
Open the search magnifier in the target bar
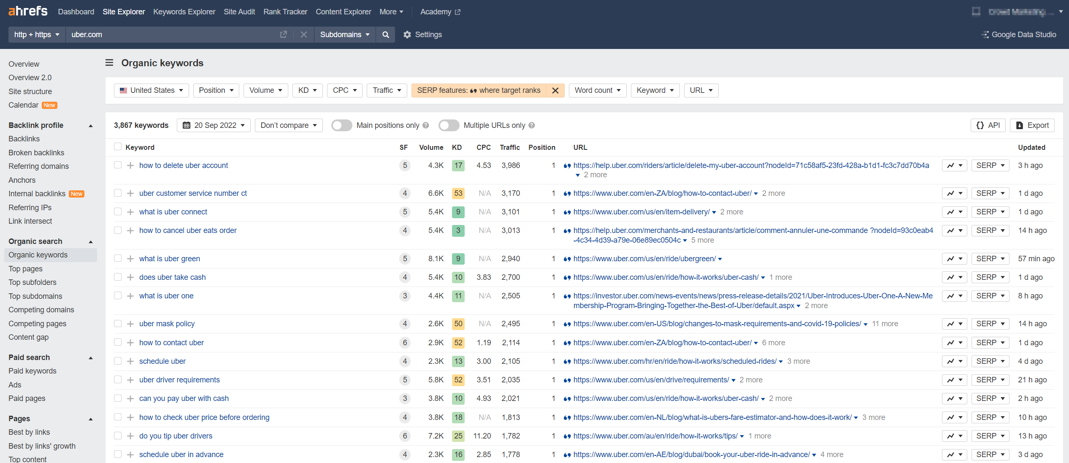tap(385, 35)
